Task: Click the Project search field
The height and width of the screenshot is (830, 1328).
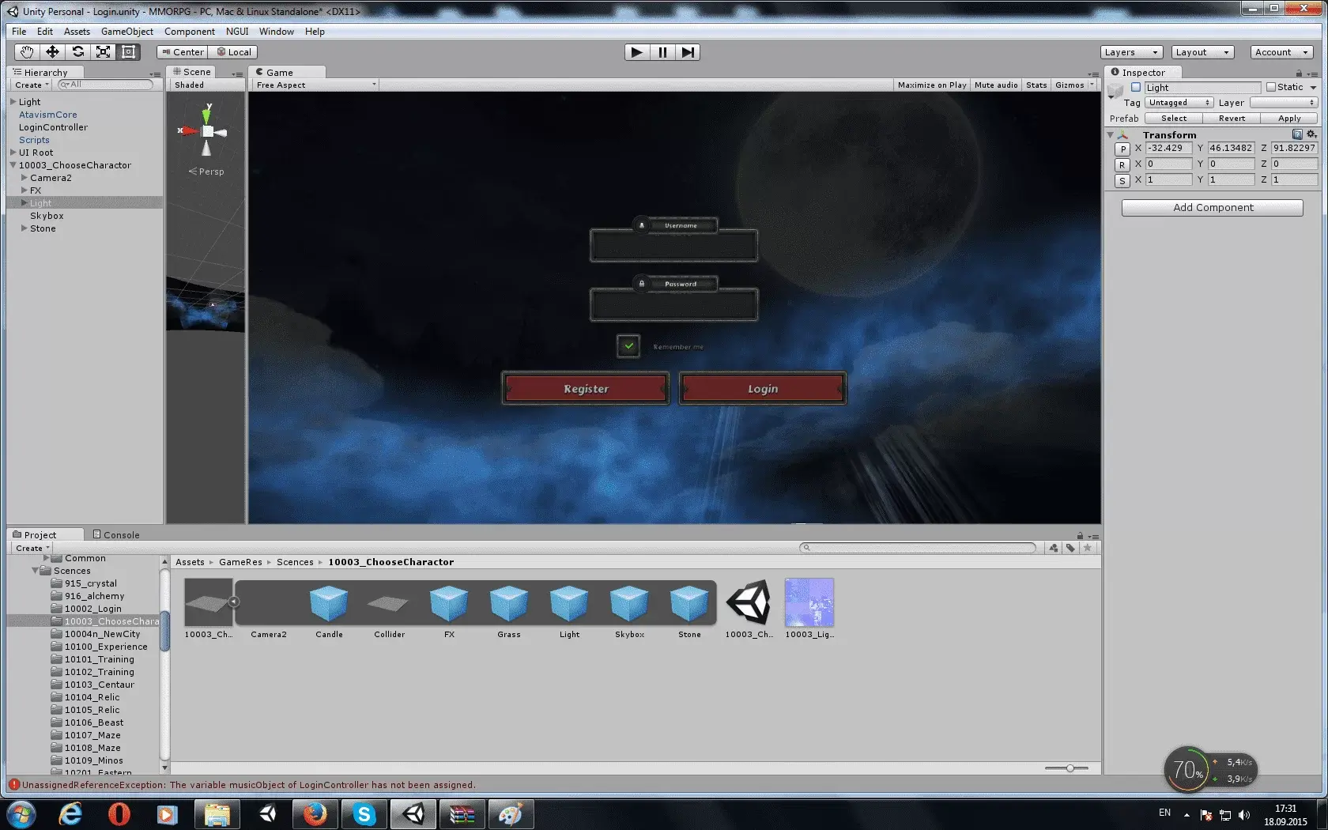Action: [x=917, y=548]
